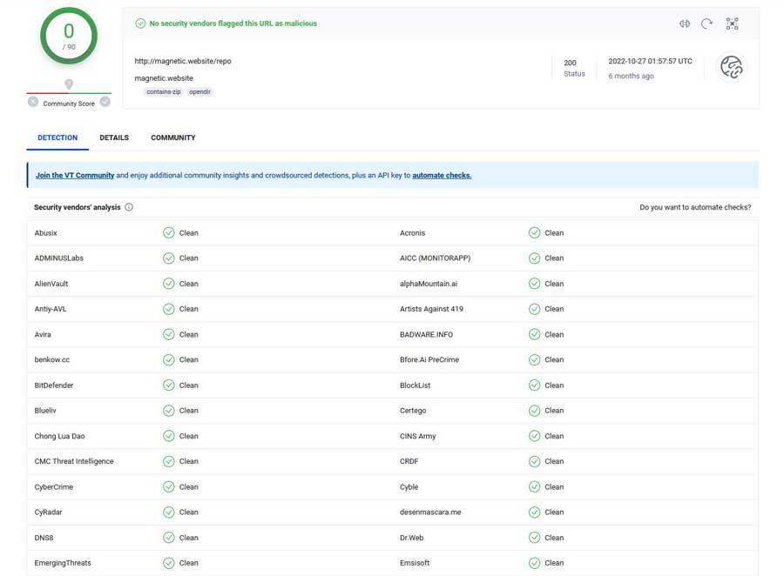
Task: Click the Clean check icon for alphaMountain.ai
Action: click(x=535, y=284)
